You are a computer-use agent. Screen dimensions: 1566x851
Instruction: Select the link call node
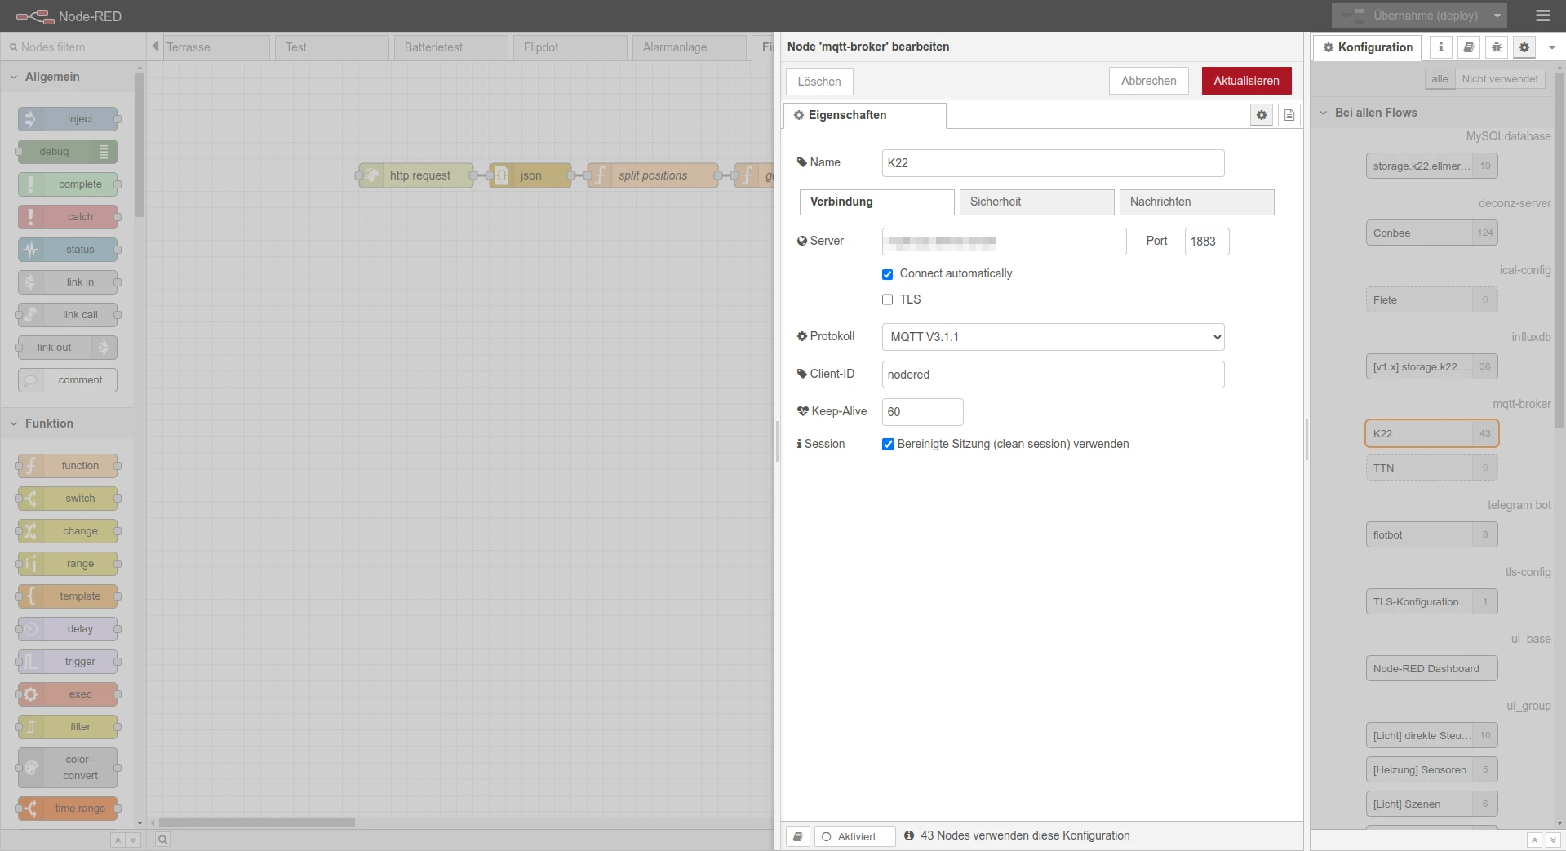(x=68, y=315)
